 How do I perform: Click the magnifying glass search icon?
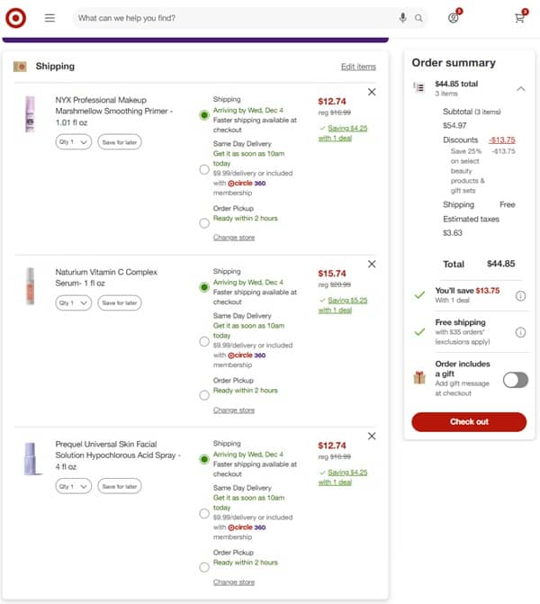pos(418,18)
